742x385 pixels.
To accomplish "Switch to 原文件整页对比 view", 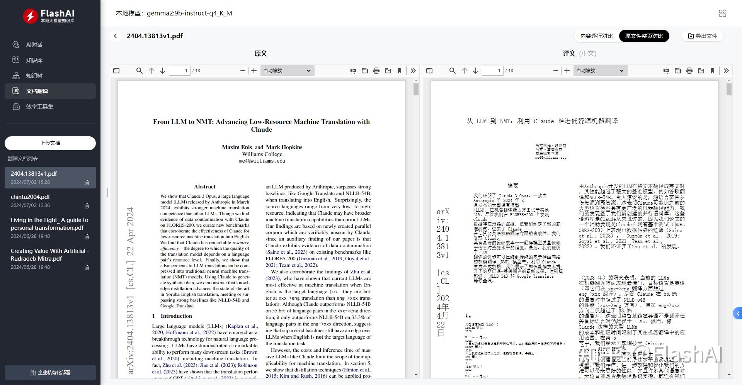I will 644,36.
